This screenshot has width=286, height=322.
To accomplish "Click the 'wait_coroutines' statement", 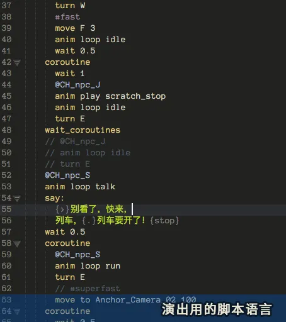I will coord(83,130).
